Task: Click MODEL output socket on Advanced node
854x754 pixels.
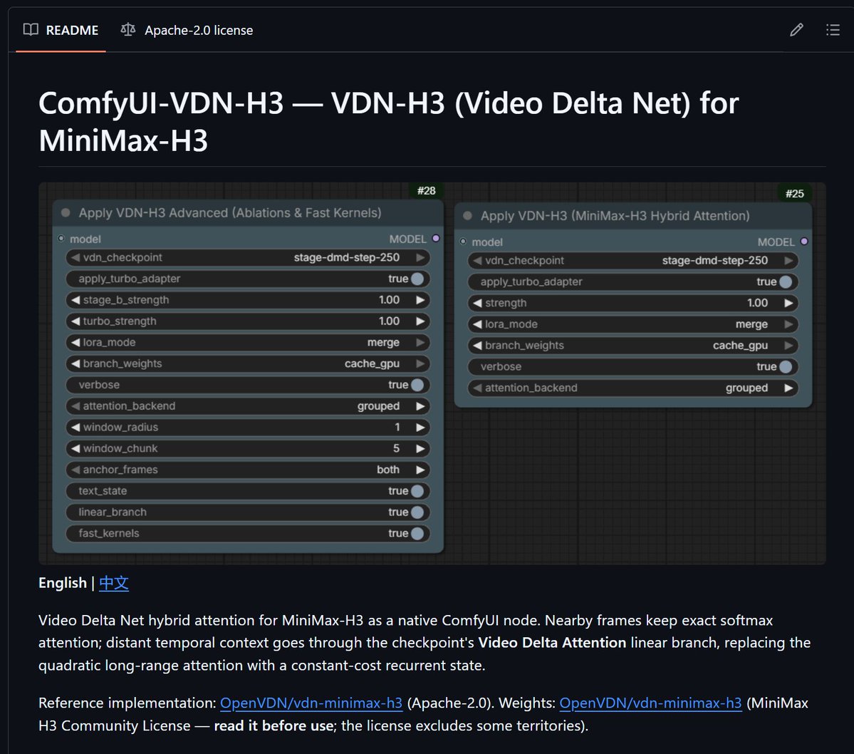Action: tap(436, 238)
